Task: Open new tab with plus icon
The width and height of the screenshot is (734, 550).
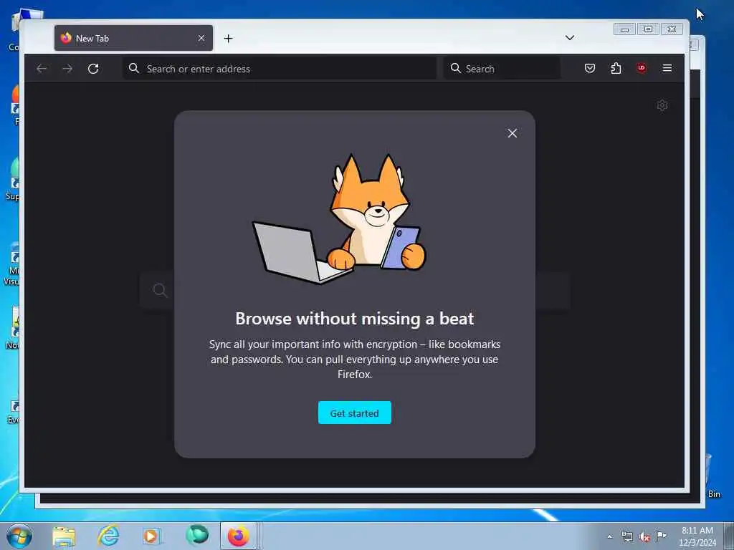Action: tap(228, 39)
